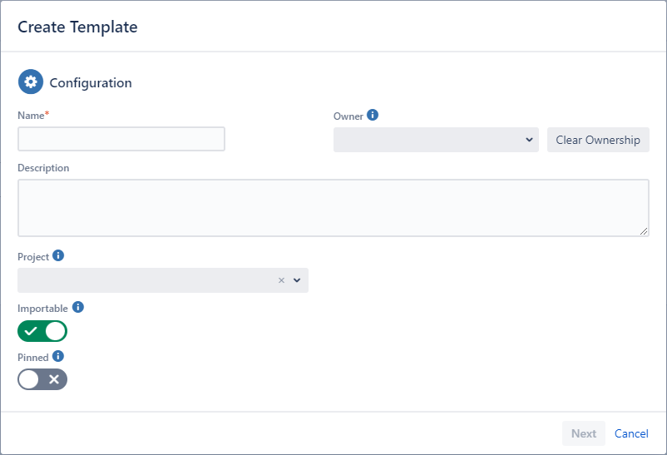Click the info icon beside Pinned

[x=58, y=356]
